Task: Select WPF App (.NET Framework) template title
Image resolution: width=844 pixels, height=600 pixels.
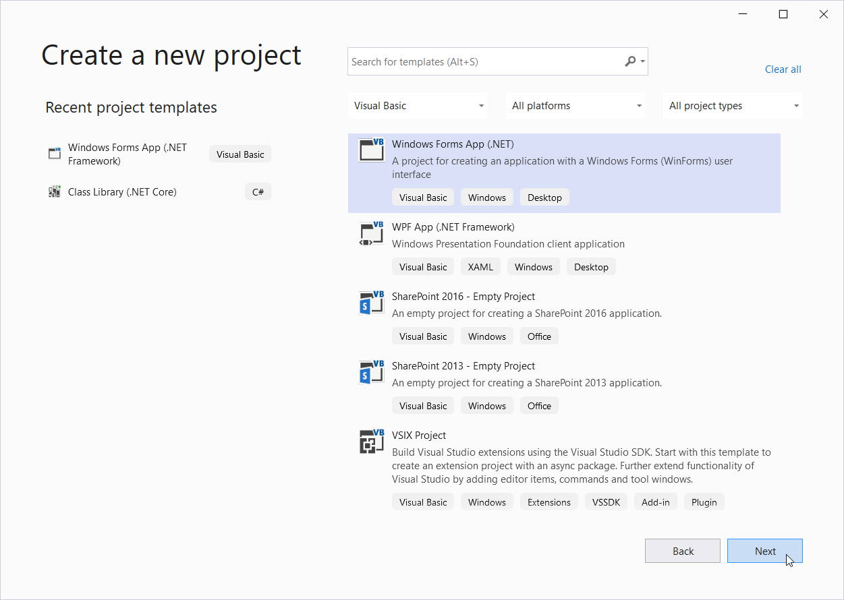Action: 453,227
